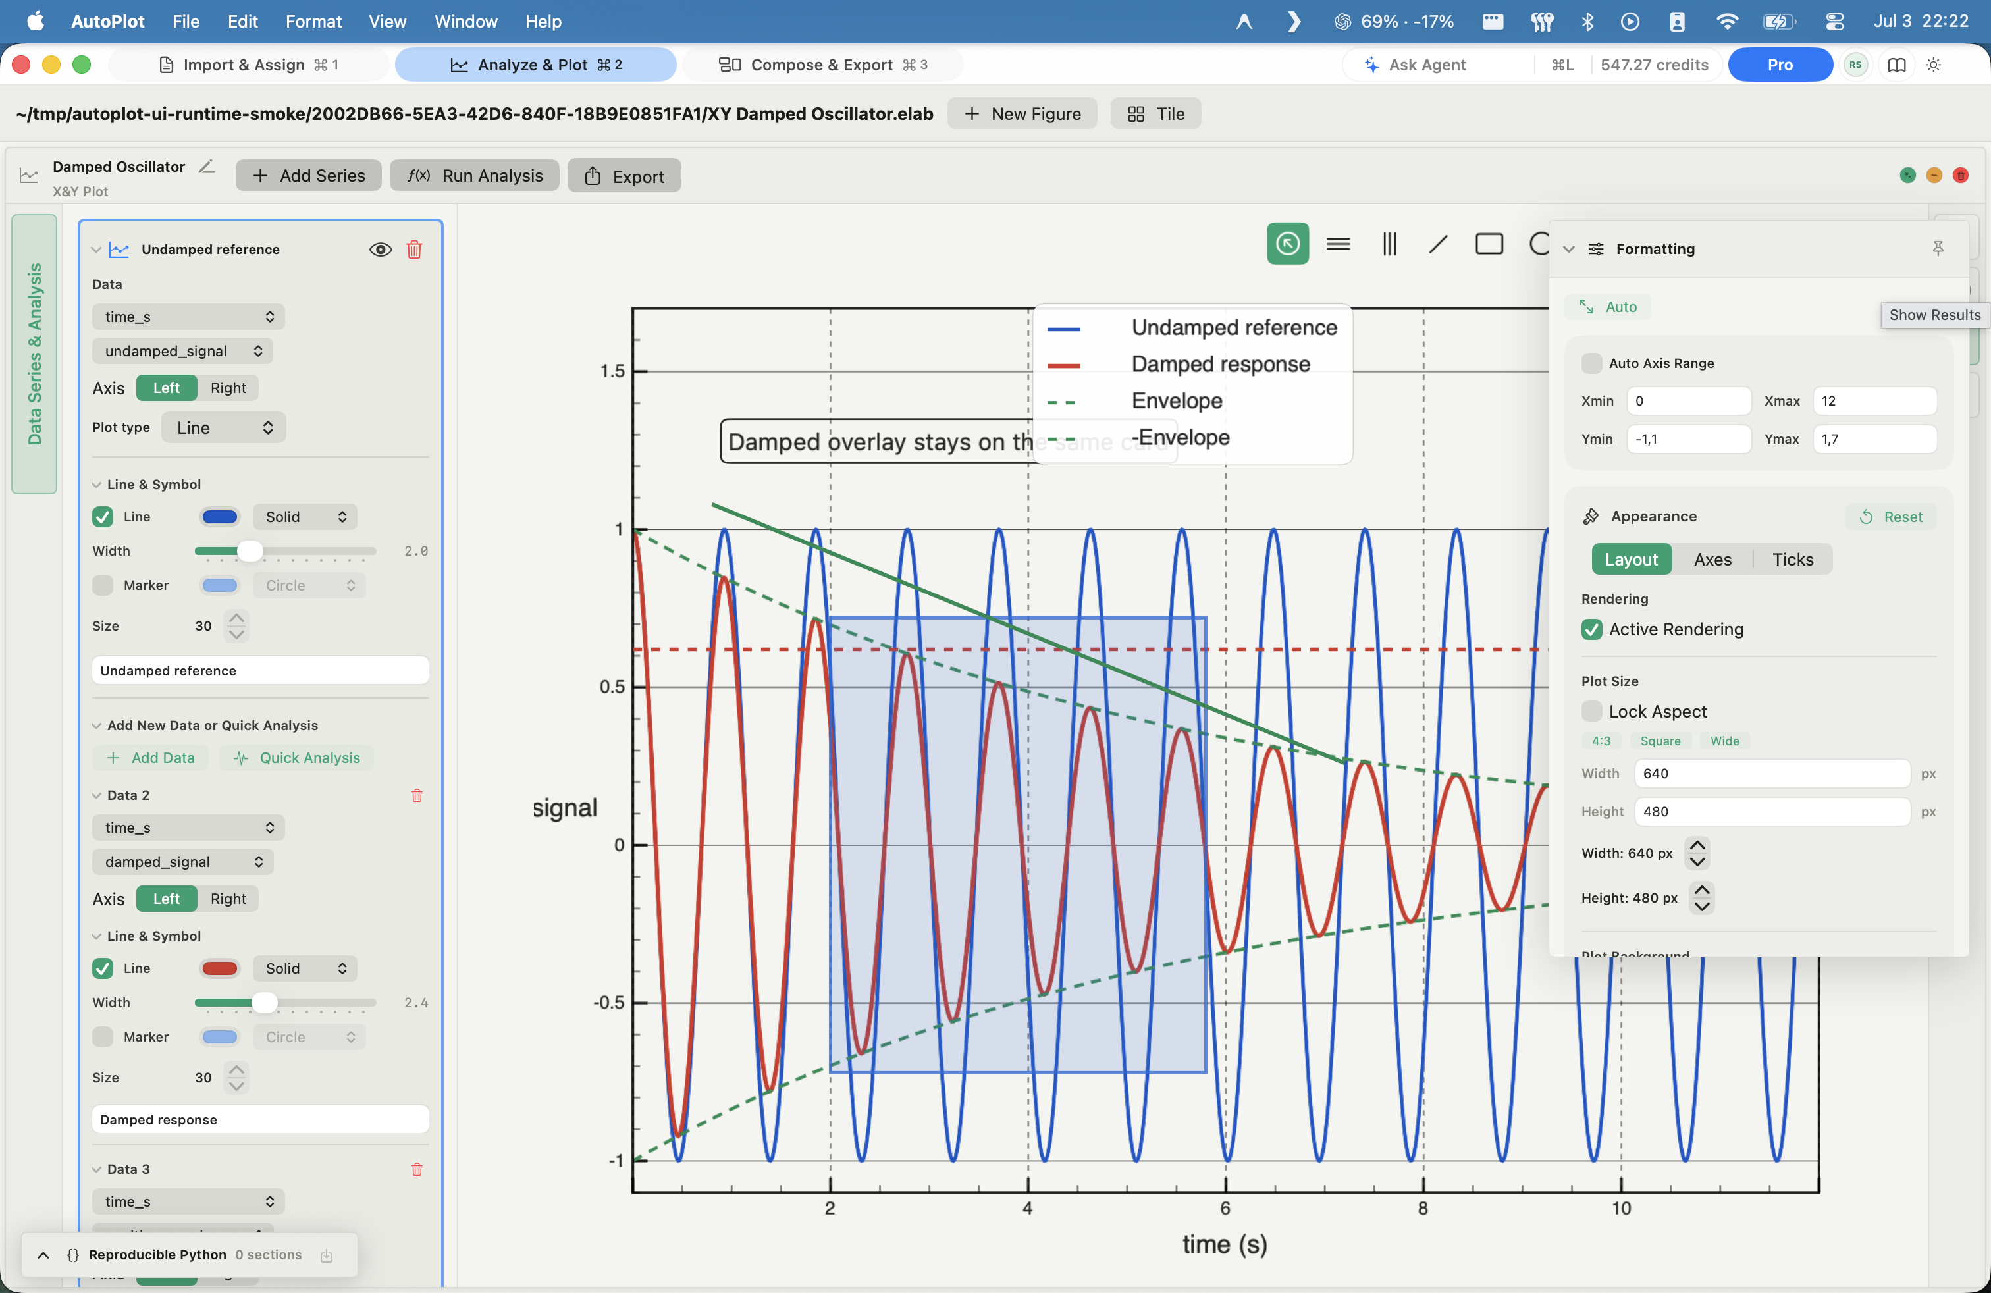Select the horizontal lines annotation tool
Screen dimensions: 1991x1293
(1338, 244)
